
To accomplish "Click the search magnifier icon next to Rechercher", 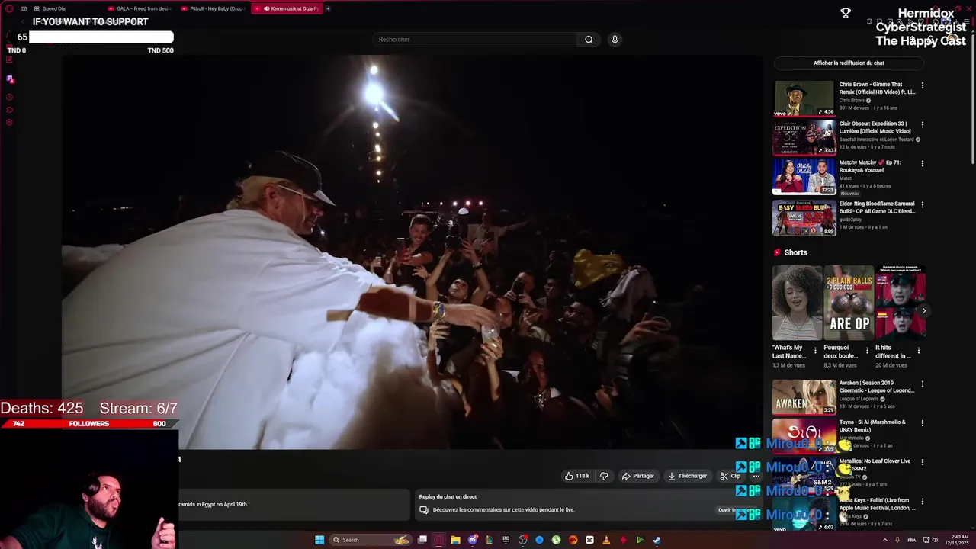I will 589,40.
